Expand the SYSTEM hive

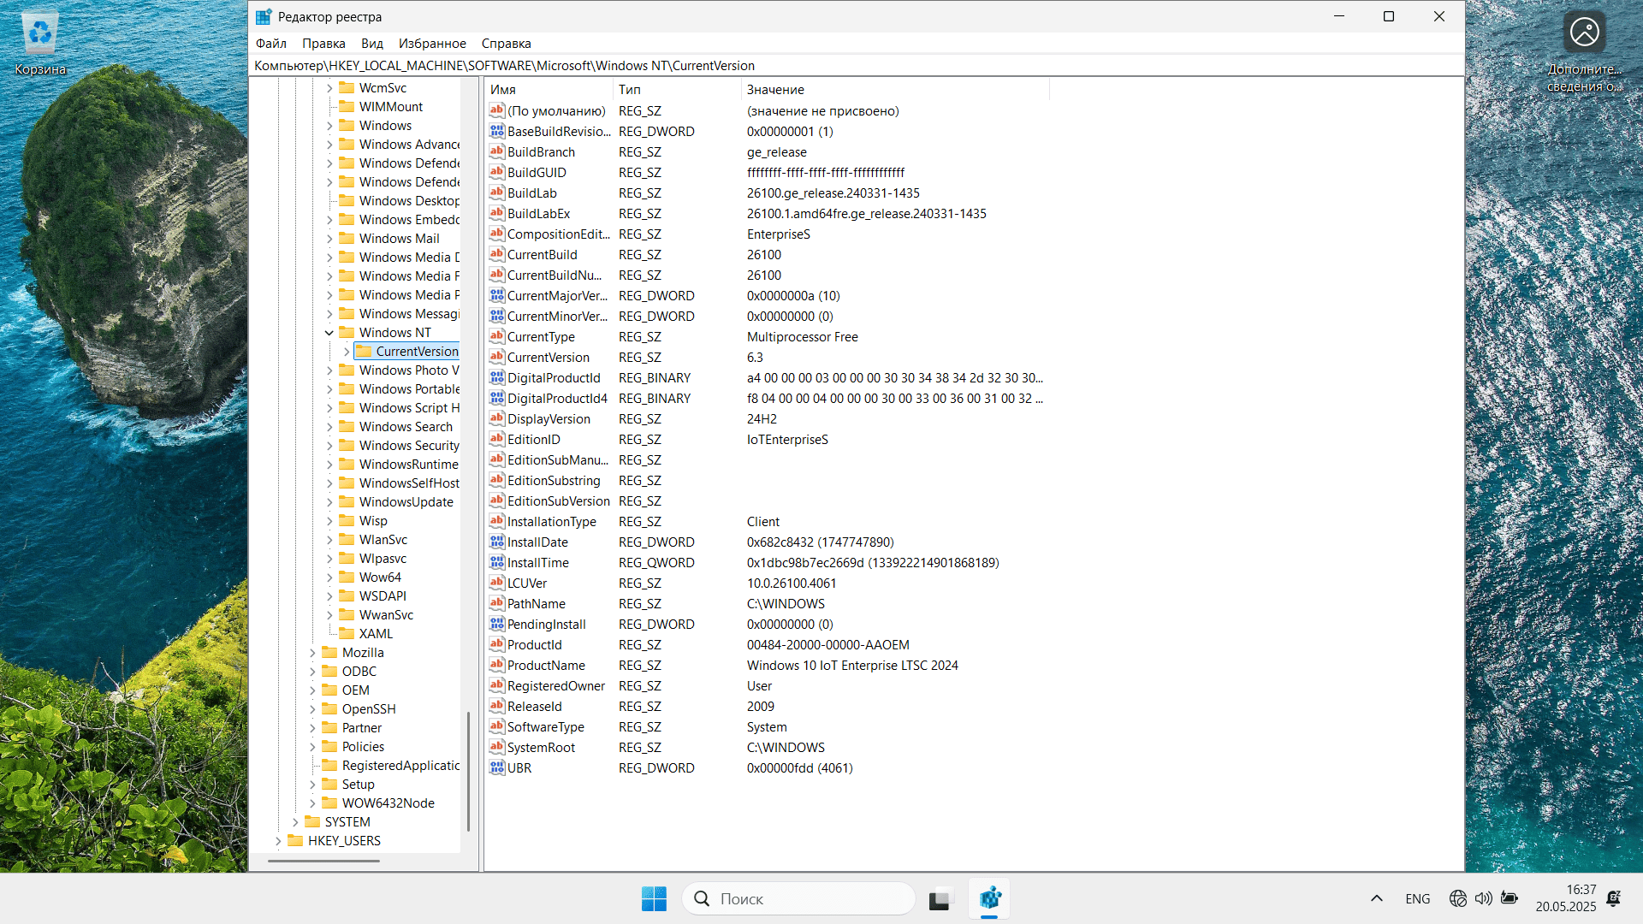click(x=295, y=822)
